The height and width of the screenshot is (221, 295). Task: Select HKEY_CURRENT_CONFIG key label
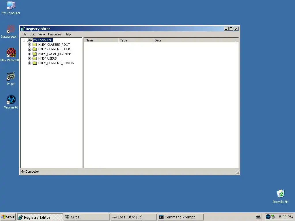(x=56, y=63)
